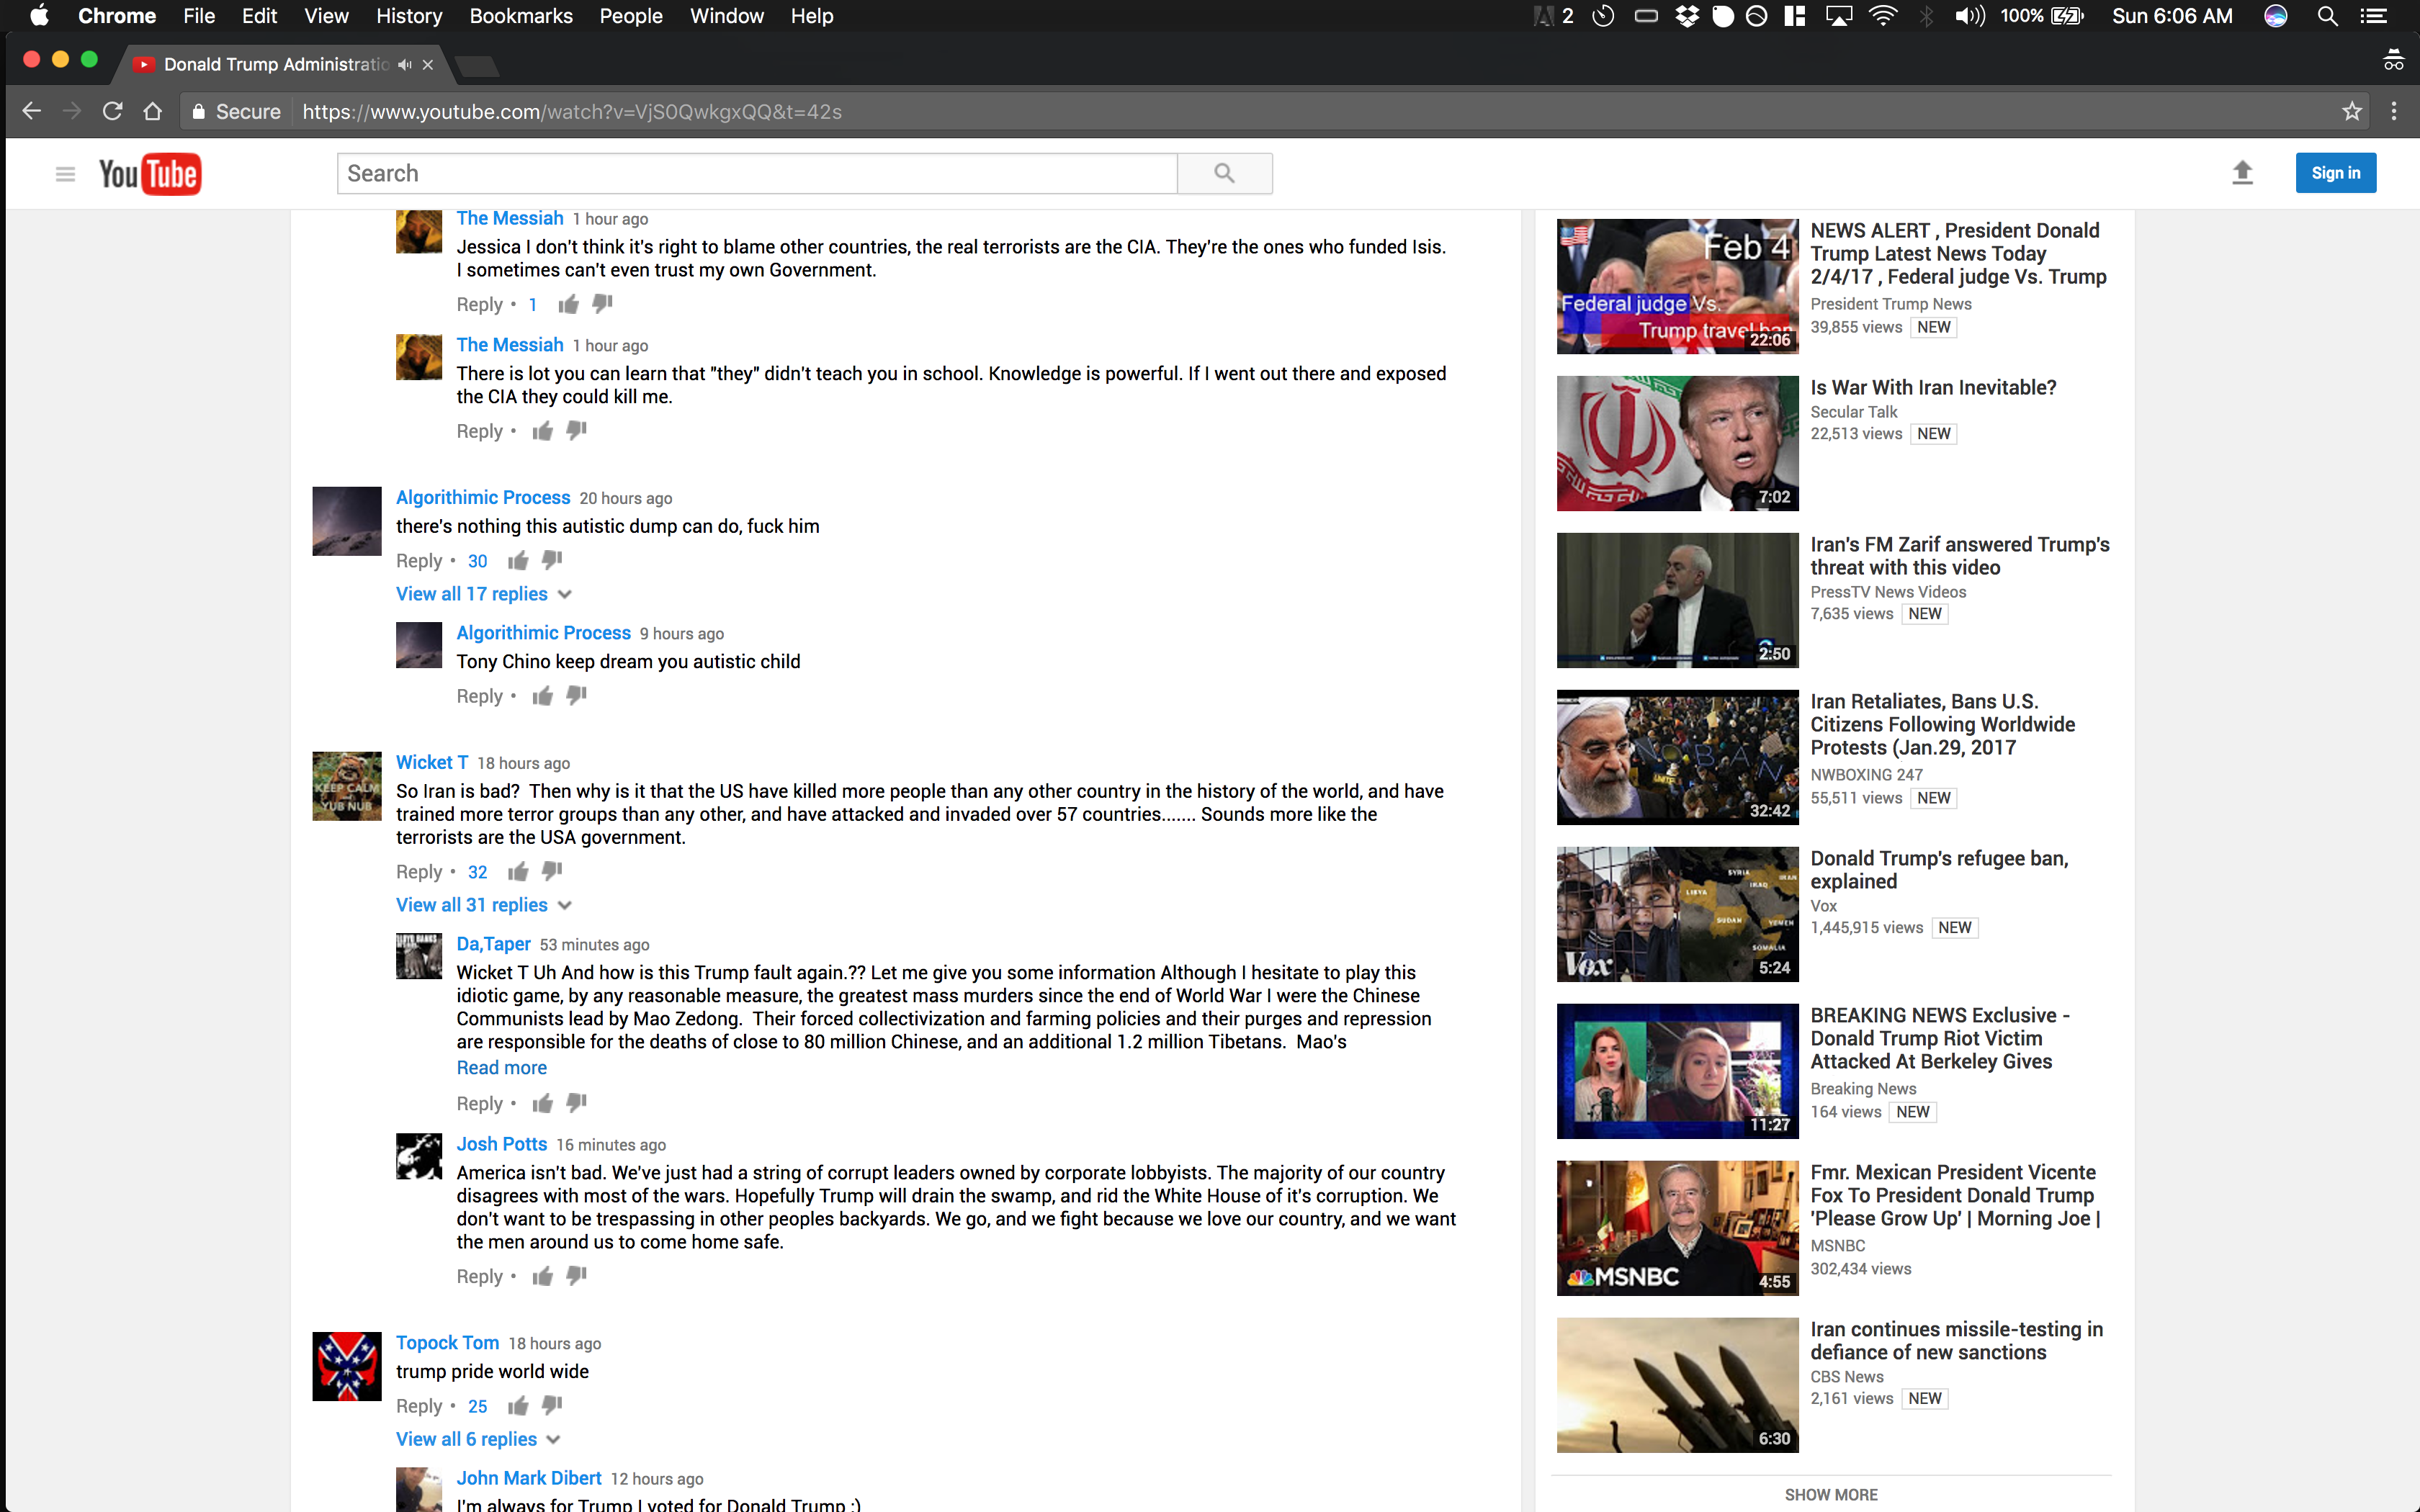Open the Is War With Iran Inevitable thumbnail

tap(1677, 443)
